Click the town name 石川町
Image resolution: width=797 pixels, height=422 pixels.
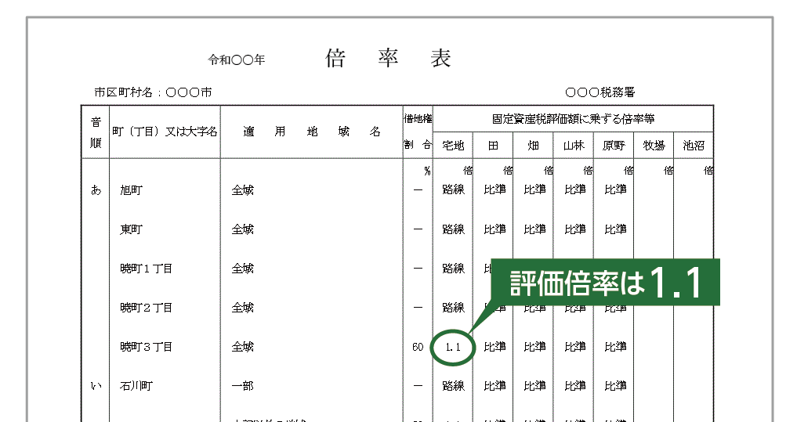(136, 386)
